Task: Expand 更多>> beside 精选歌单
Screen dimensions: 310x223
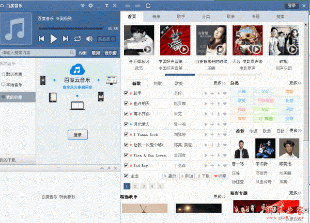Action: click(219, 196)
